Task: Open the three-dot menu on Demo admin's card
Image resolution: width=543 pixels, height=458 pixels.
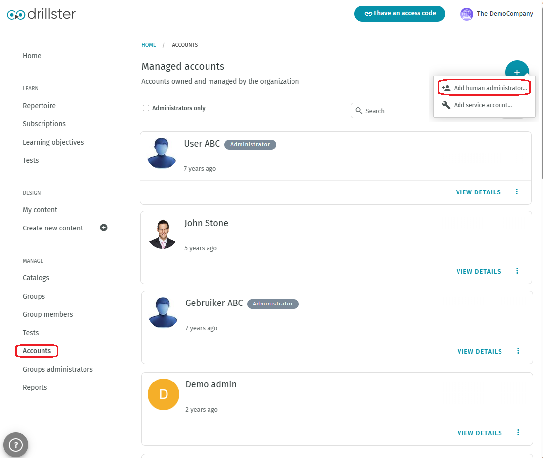Action: pos(518,432)
